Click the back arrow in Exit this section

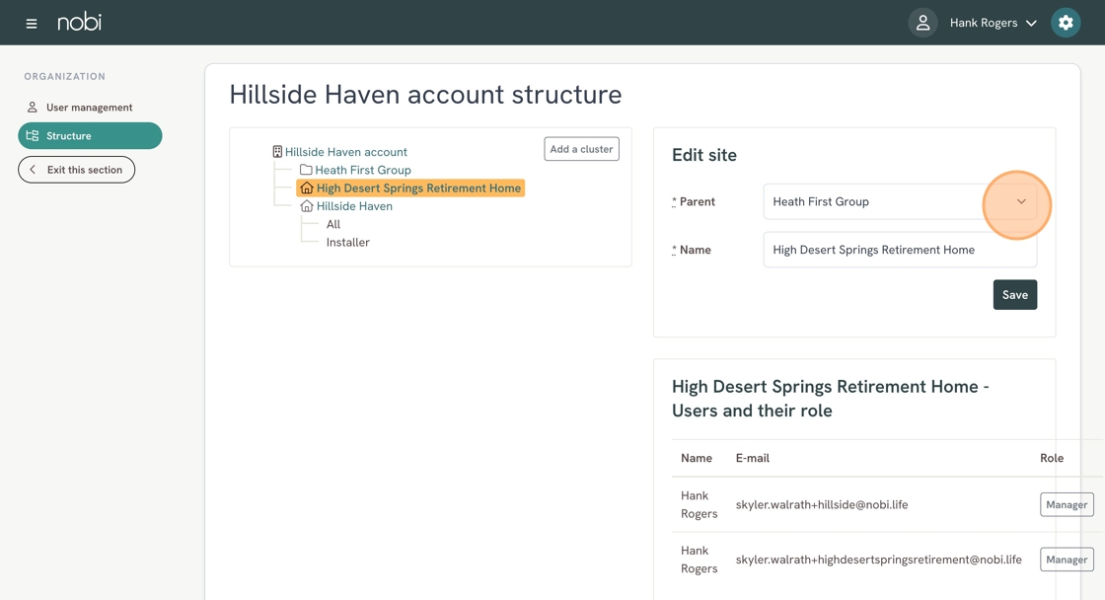click(33, 170)
